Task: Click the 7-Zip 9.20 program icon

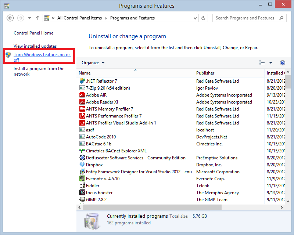Action: click(x=82, y=88)
